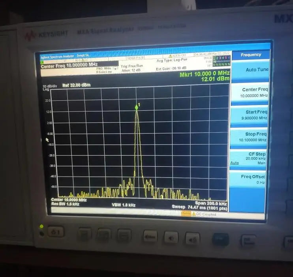Click the '0 Hz' Freq Offset value
The image size is (293, 277).
tap(261, 182)
